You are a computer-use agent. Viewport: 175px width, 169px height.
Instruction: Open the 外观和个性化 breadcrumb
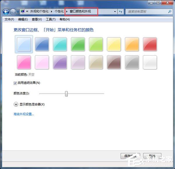pyautogui.click(x=39, y=11)
